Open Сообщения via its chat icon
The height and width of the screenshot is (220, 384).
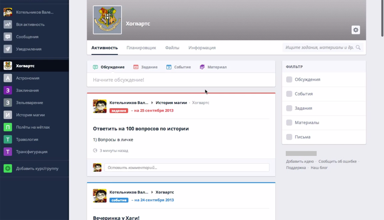pyautogui.click(x=8, y=37)
